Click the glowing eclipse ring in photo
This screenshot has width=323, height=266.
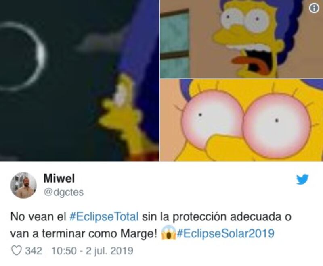pyautogui.click(x=23, y=56)
